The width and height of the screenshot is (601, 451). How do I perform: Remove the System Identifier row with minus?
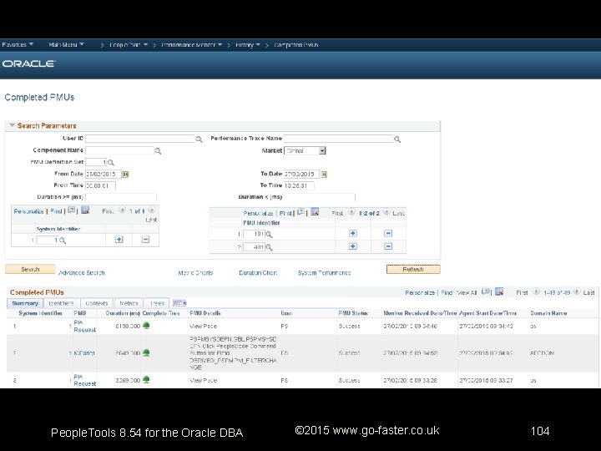tap(145, 240)
